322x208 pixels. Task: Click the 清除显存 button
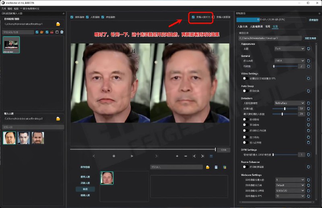pyautogui.click(x=313, y=19)
